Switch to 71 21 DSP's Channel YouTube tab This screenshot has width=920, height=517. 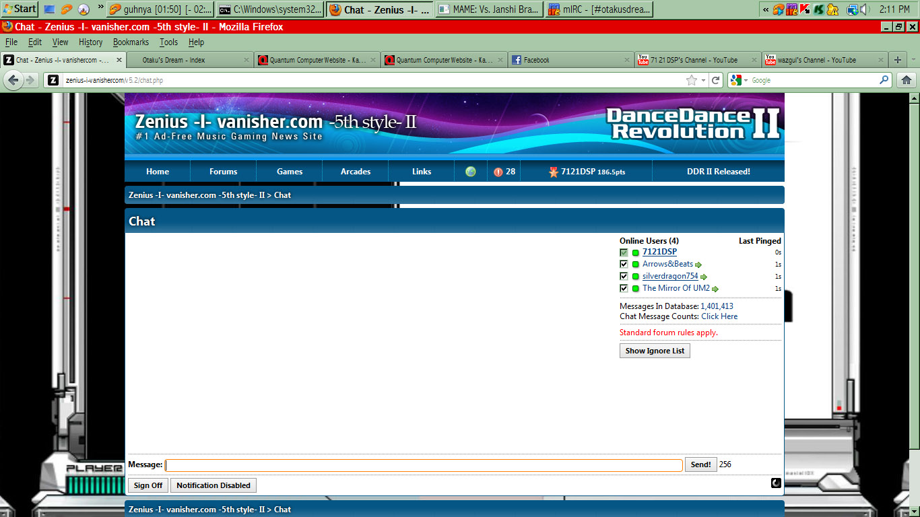pyautogui.click(x=697, y=60)
